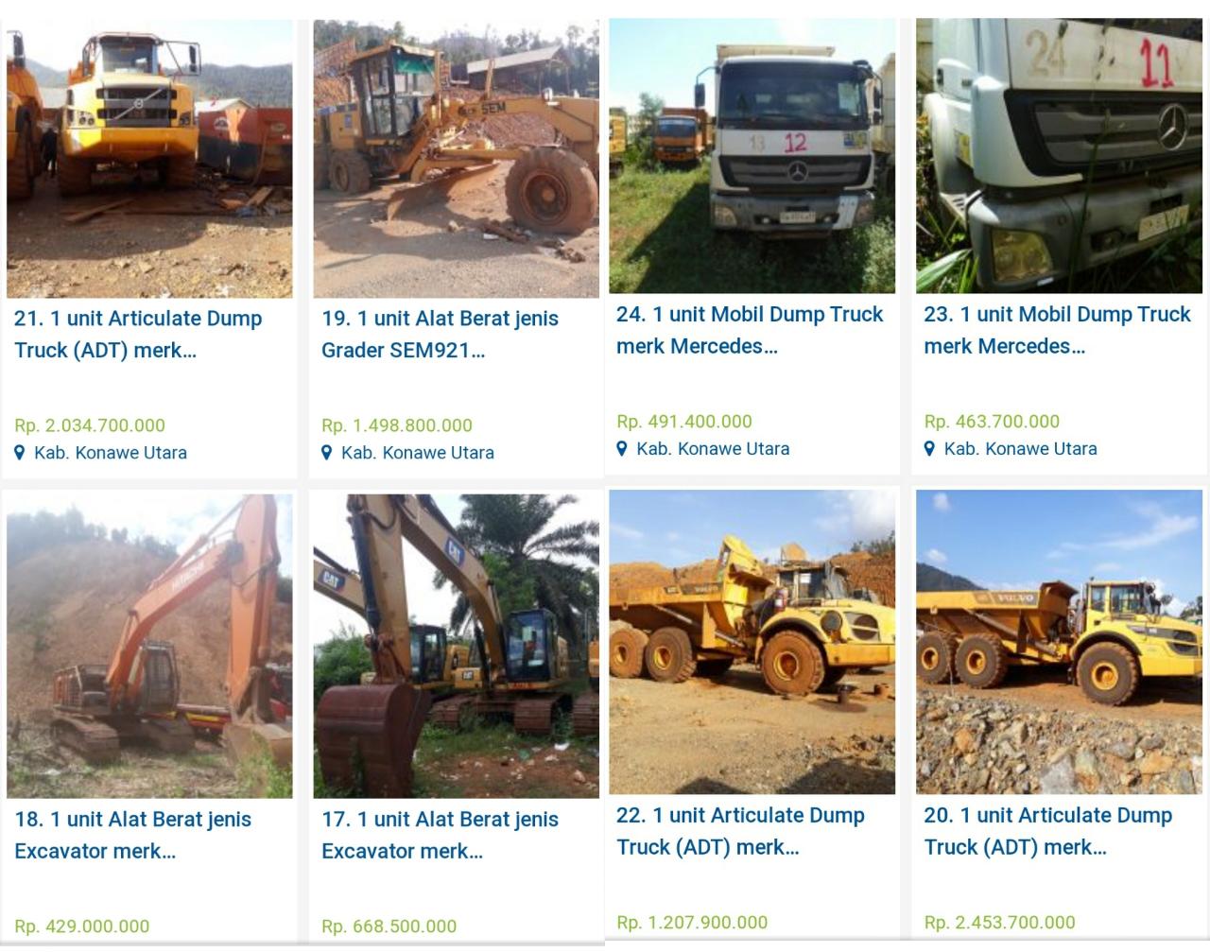Click location pin icon under listing 24

pyautogui.click(x=622, y=449)
